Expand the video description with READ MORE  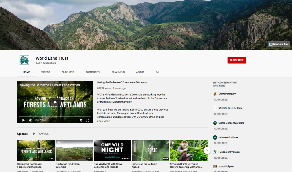pyautogui.click(x=103, y=121)
